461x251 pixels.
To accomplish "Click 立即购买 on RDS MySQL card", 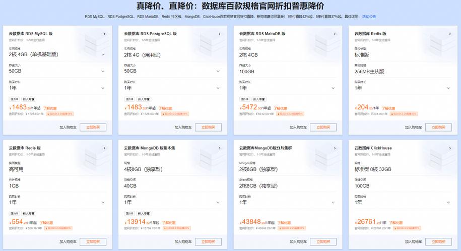I will coord(93,128).
